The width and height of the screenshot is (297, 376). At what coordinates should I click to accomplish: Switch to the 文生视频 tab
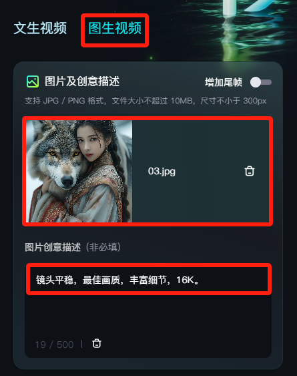pyautogui.click(x=40, y=28)
